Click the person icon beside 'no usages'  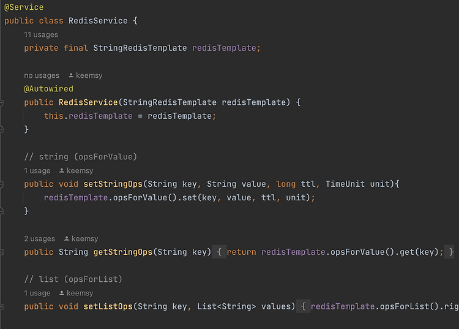point(71,75)
